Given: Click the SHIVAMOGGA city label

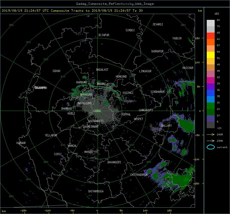Looking at the screenshot, I should point(96,191).
